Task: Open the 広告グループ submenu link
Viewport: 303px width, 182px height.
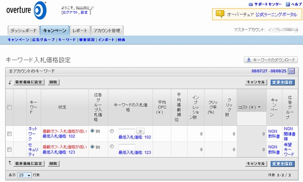Action: (x=43, y=39)
